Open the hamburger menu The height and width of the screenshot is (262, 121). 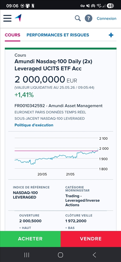(x=7, y=18)
